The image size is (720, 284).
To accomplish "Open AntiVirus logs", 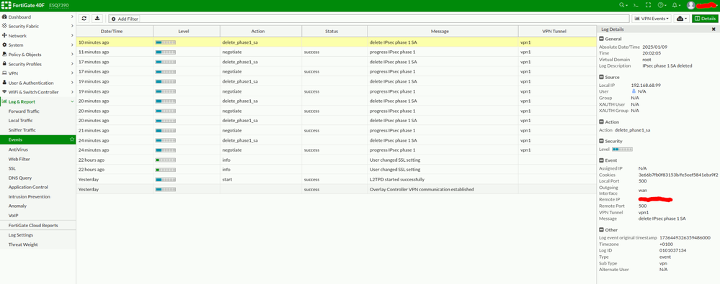I will pos(17,150).
